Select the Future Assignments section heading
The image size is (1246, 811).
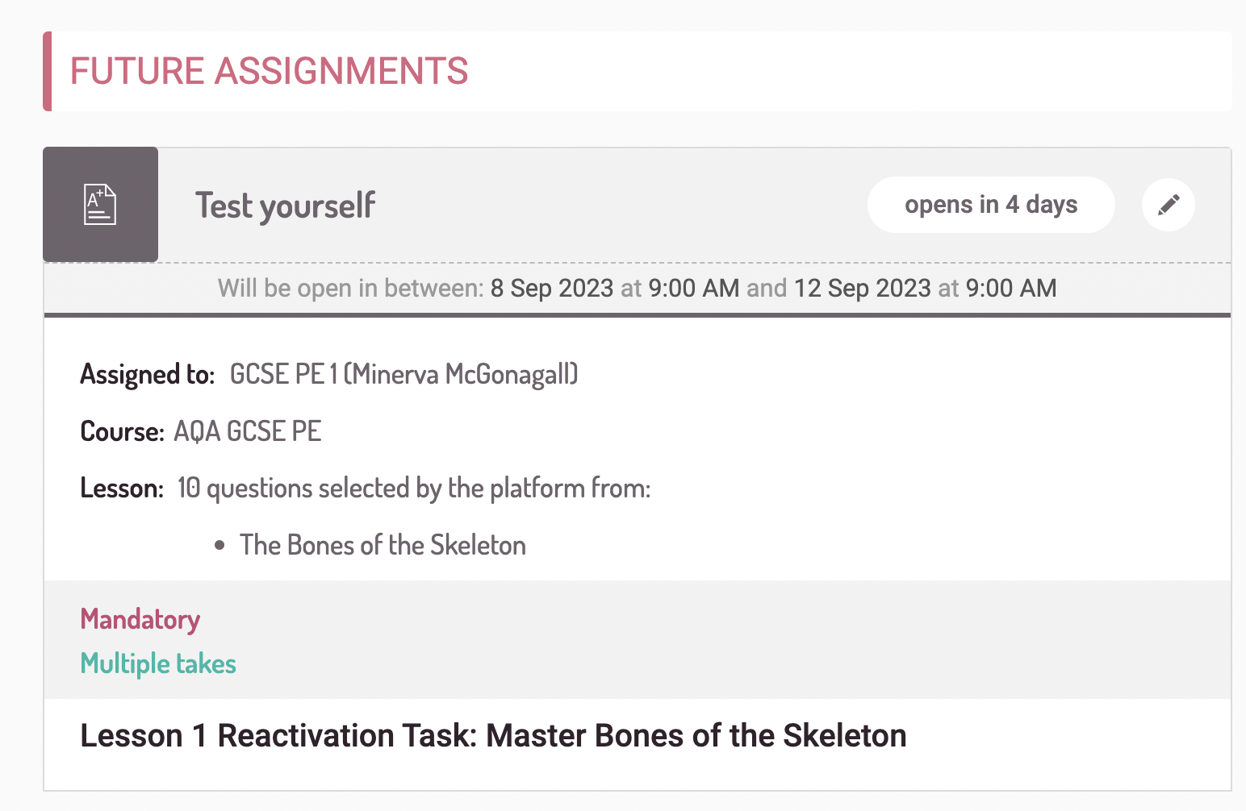[269, 71]
